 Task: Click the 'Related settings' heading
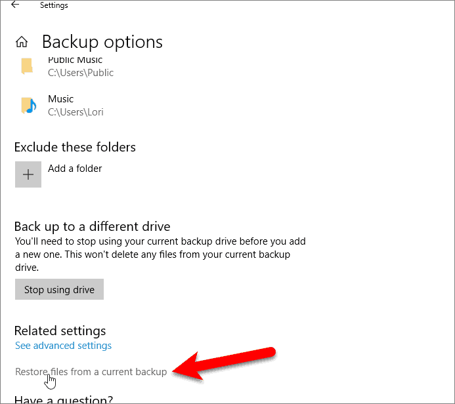[60, 331]
